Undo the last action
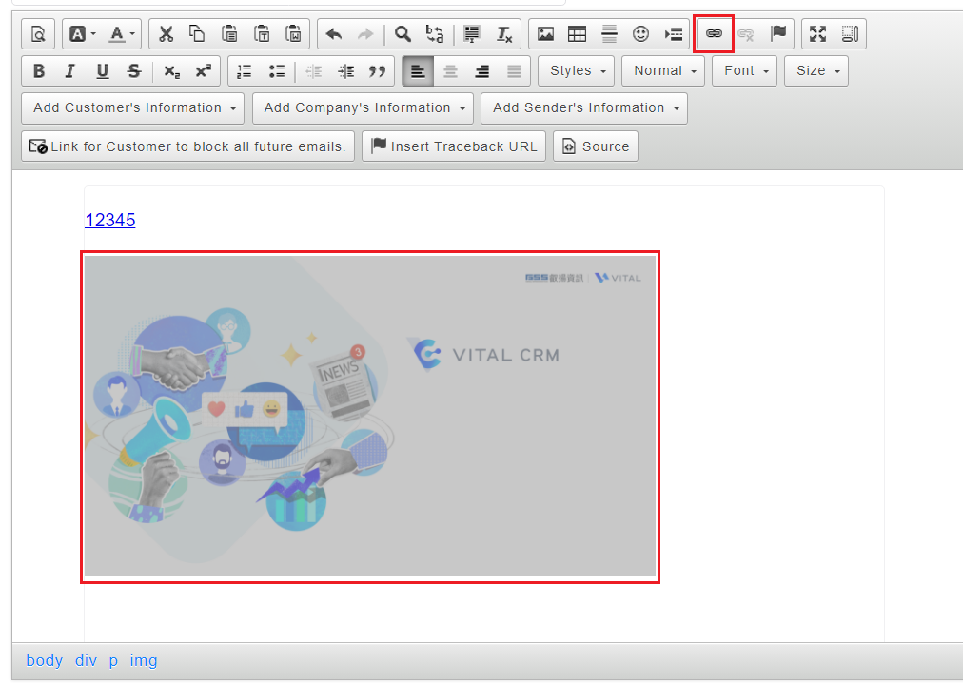 point(333,34)
